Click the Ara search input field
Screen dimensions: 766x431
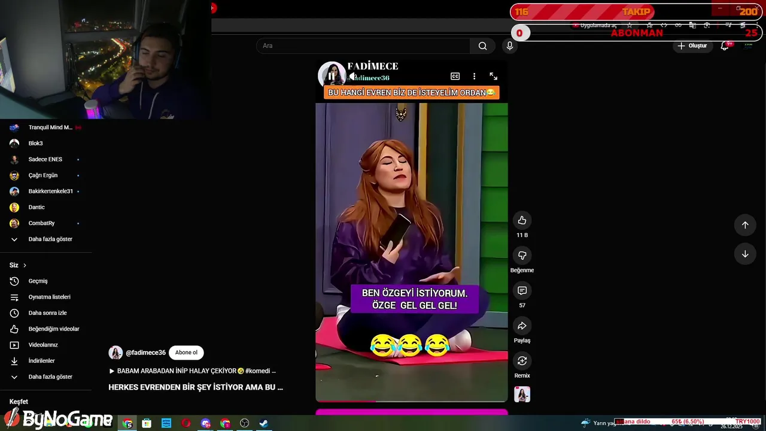(363, 45)
